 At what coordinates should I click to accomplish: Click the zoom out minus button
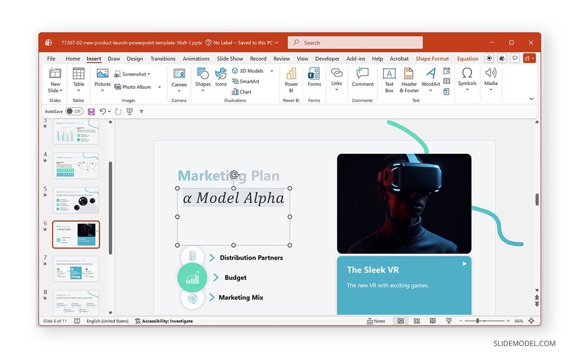point(461,321)
